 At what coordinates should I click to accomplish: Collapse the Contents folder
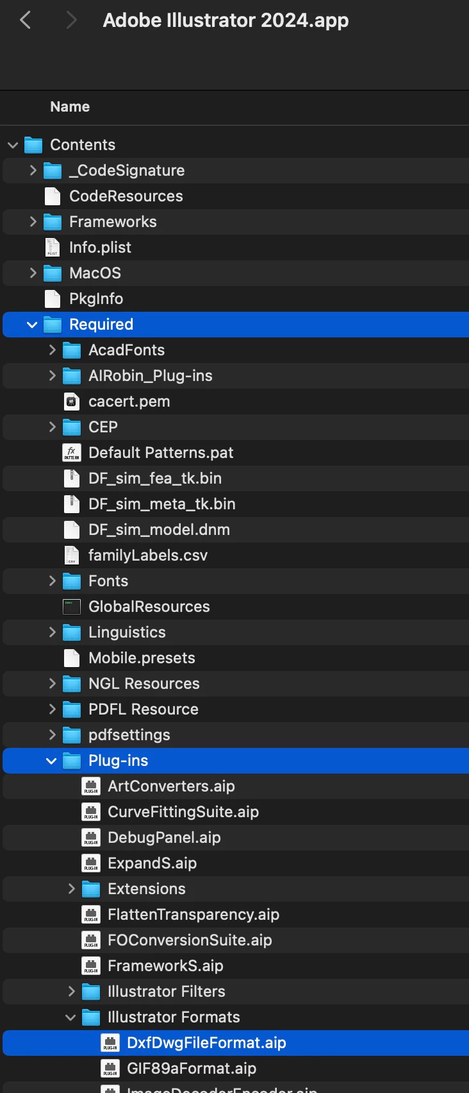click(x=13, y=145)
